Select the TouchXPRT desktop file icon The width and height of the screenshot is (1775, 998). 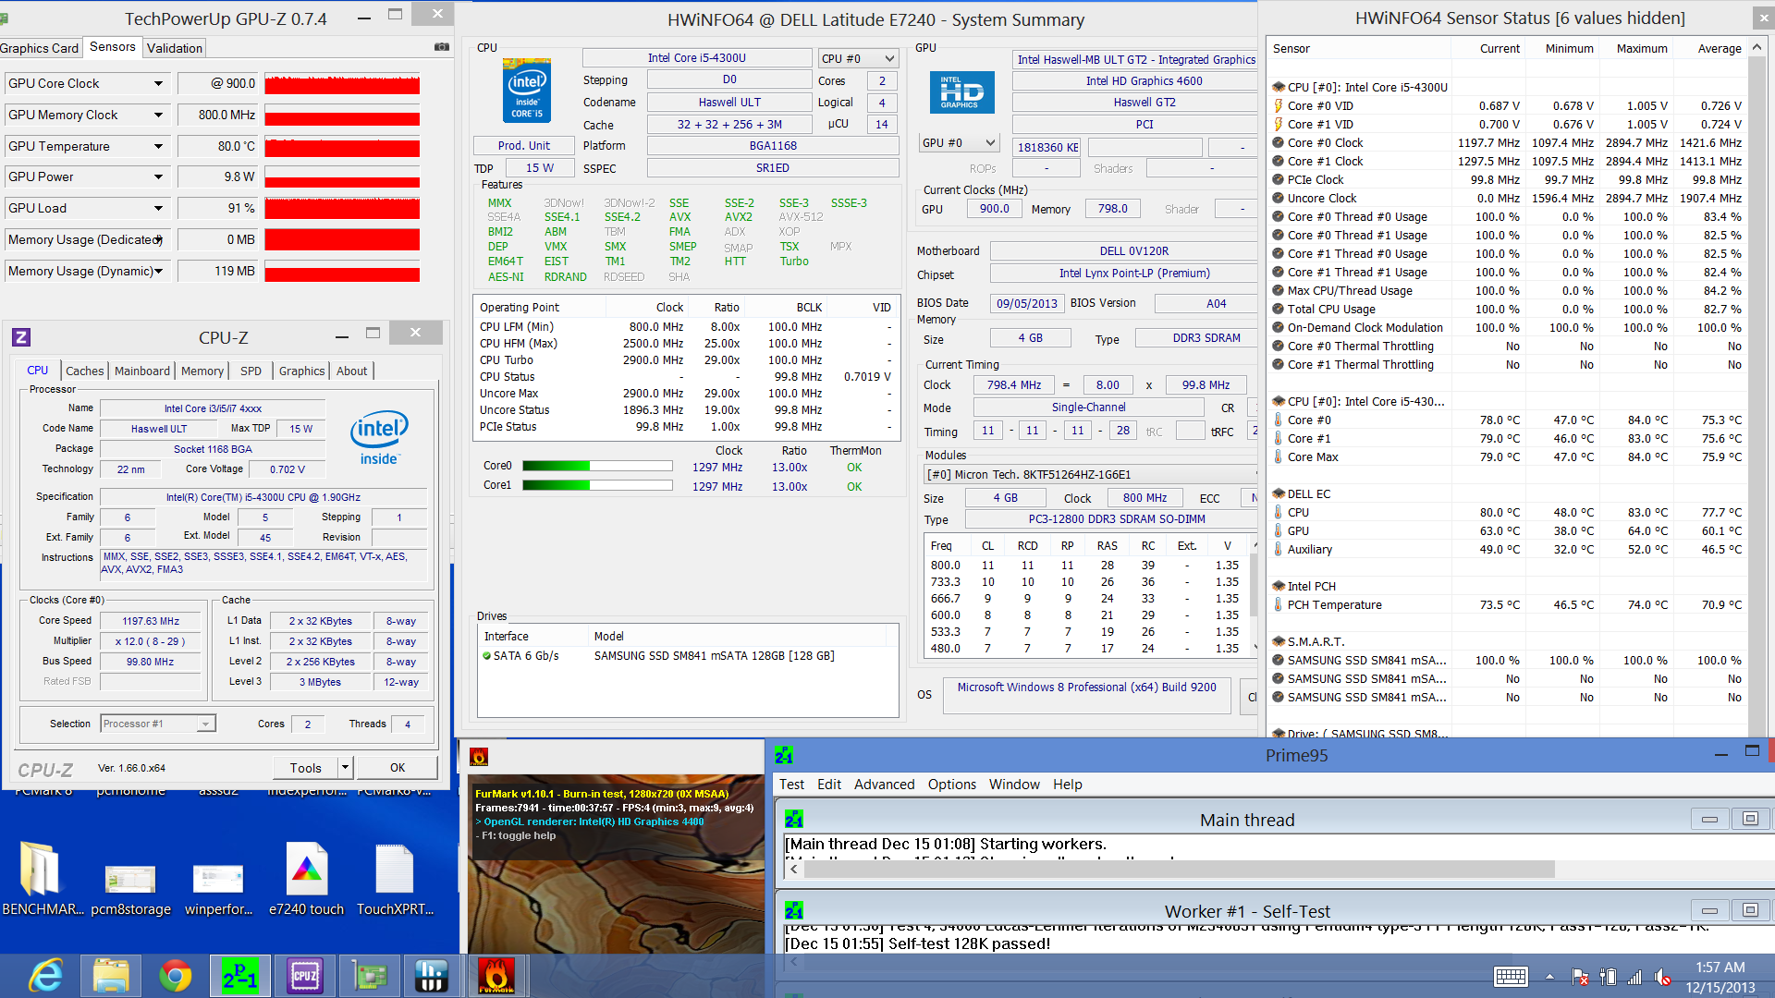coord(395,879)
